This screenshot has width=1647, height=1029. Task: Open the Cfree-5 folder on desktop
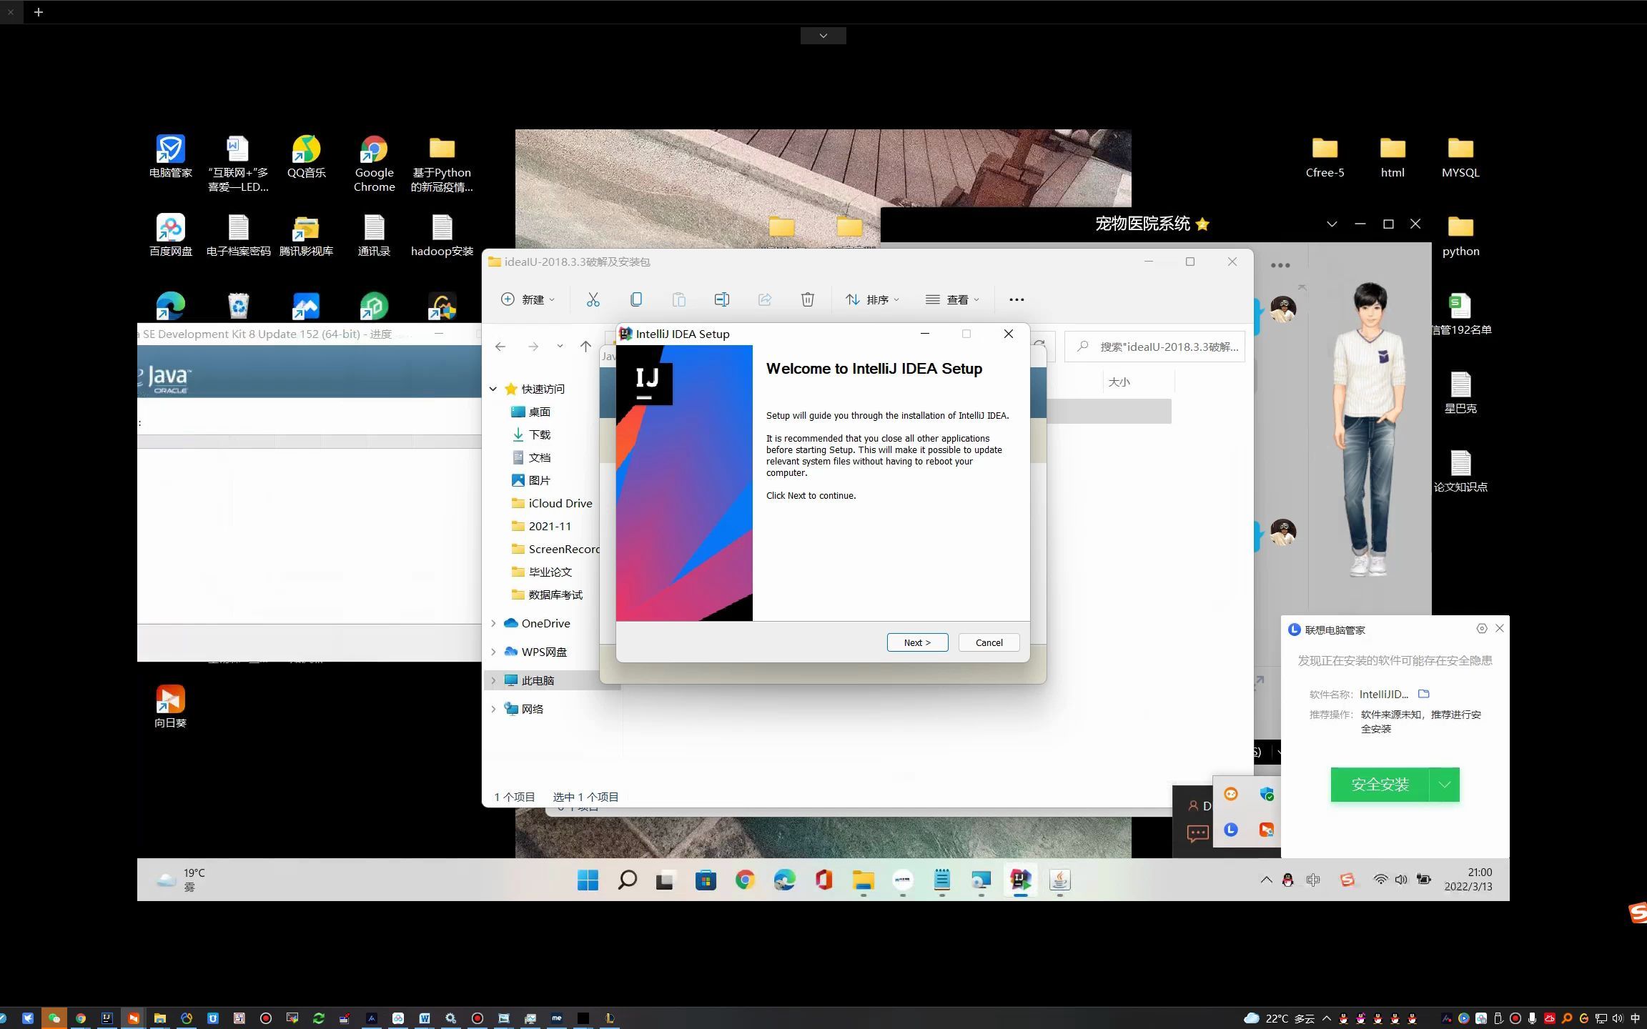click(x=1325, y=157)
